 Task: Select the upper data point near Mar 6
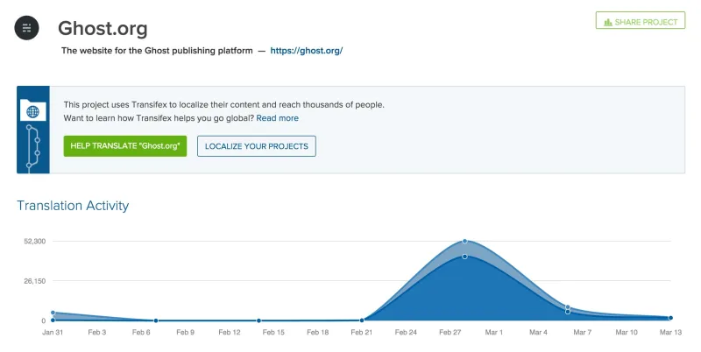click(568, 307)
